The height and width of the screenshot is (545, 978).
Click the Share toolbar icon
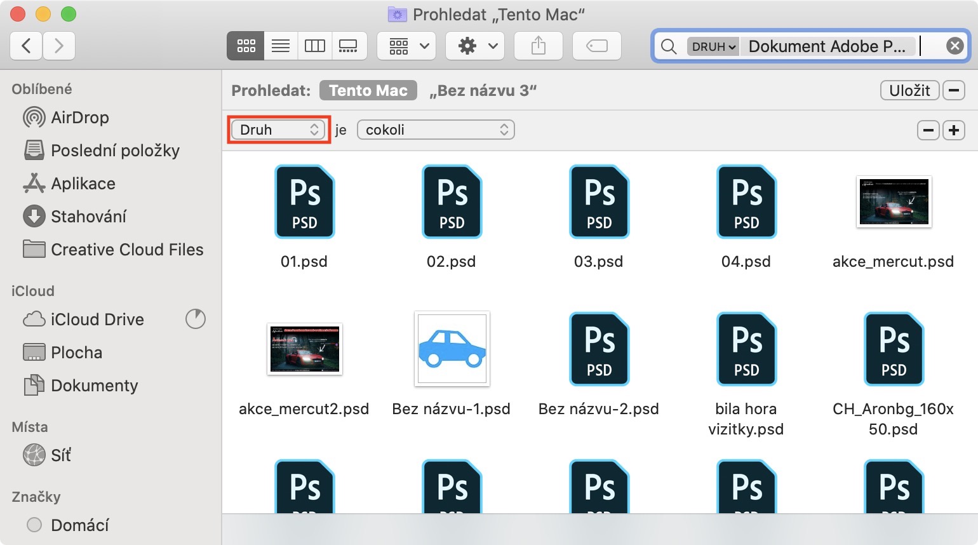(538, 46)
